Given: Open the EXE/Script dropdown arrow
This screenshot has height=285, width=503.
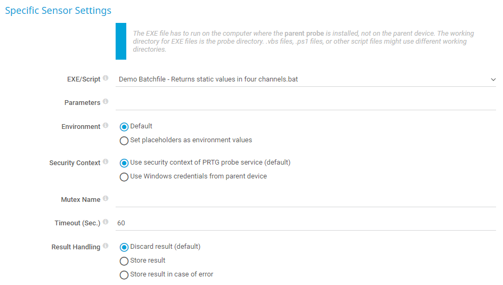Looking at the screenshot, I should pos(492,79).
